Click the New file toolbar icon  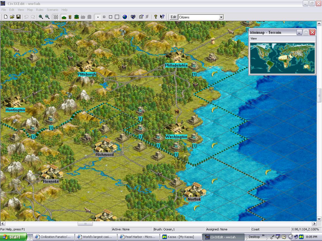(6, 17)
